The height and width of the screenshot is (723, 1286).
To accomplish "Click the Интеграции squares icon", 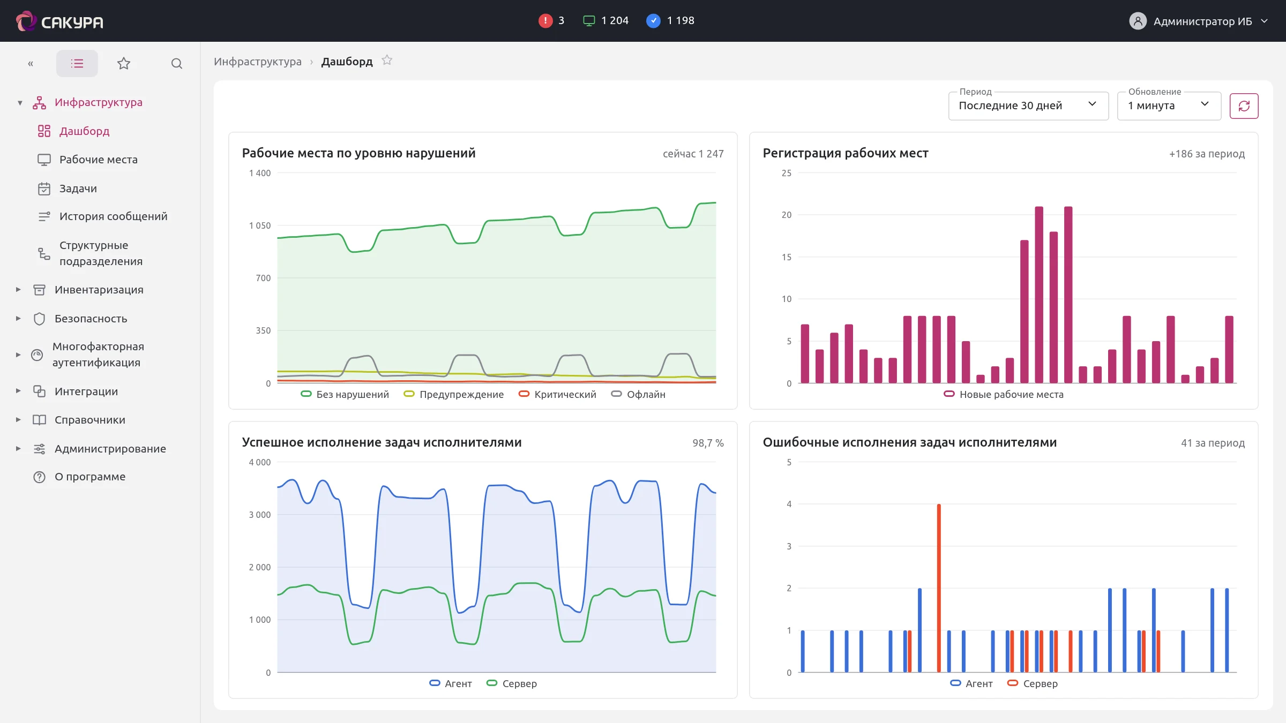I will (x=39, y=391).
